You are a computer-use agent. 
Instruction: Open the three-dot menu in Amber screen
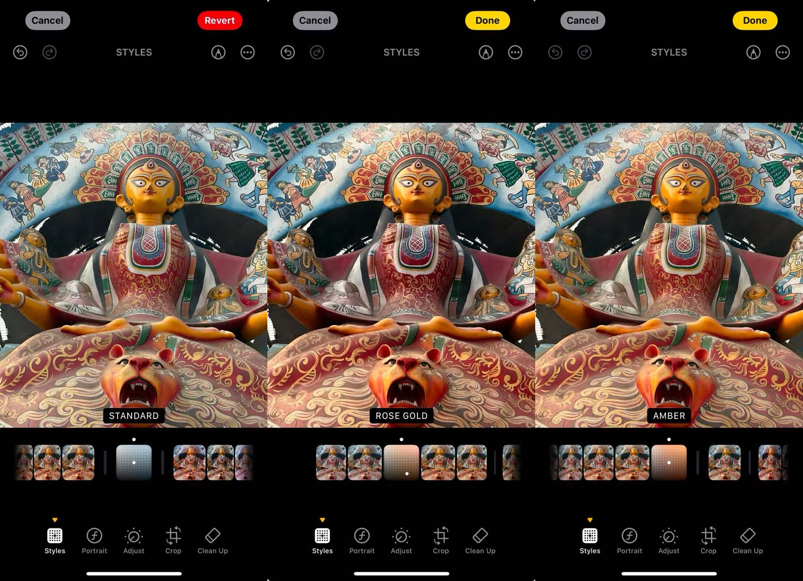(783, 52)
